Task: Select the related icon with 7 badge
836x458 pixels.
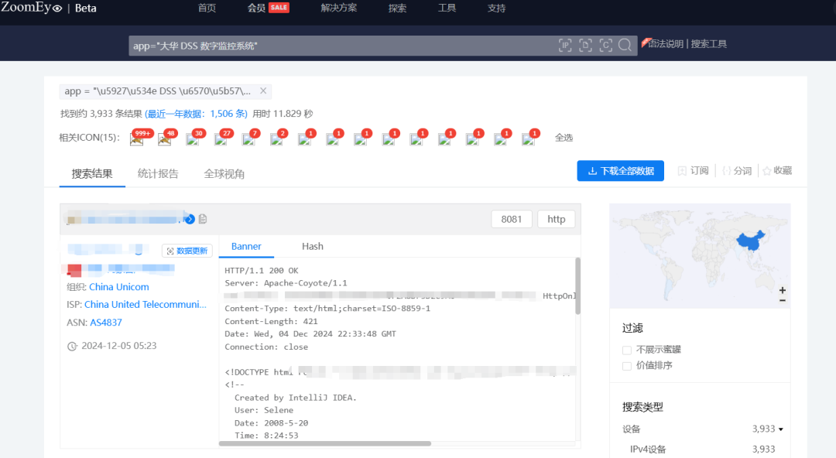Action: pyautogui.click(x=248, y=140)
